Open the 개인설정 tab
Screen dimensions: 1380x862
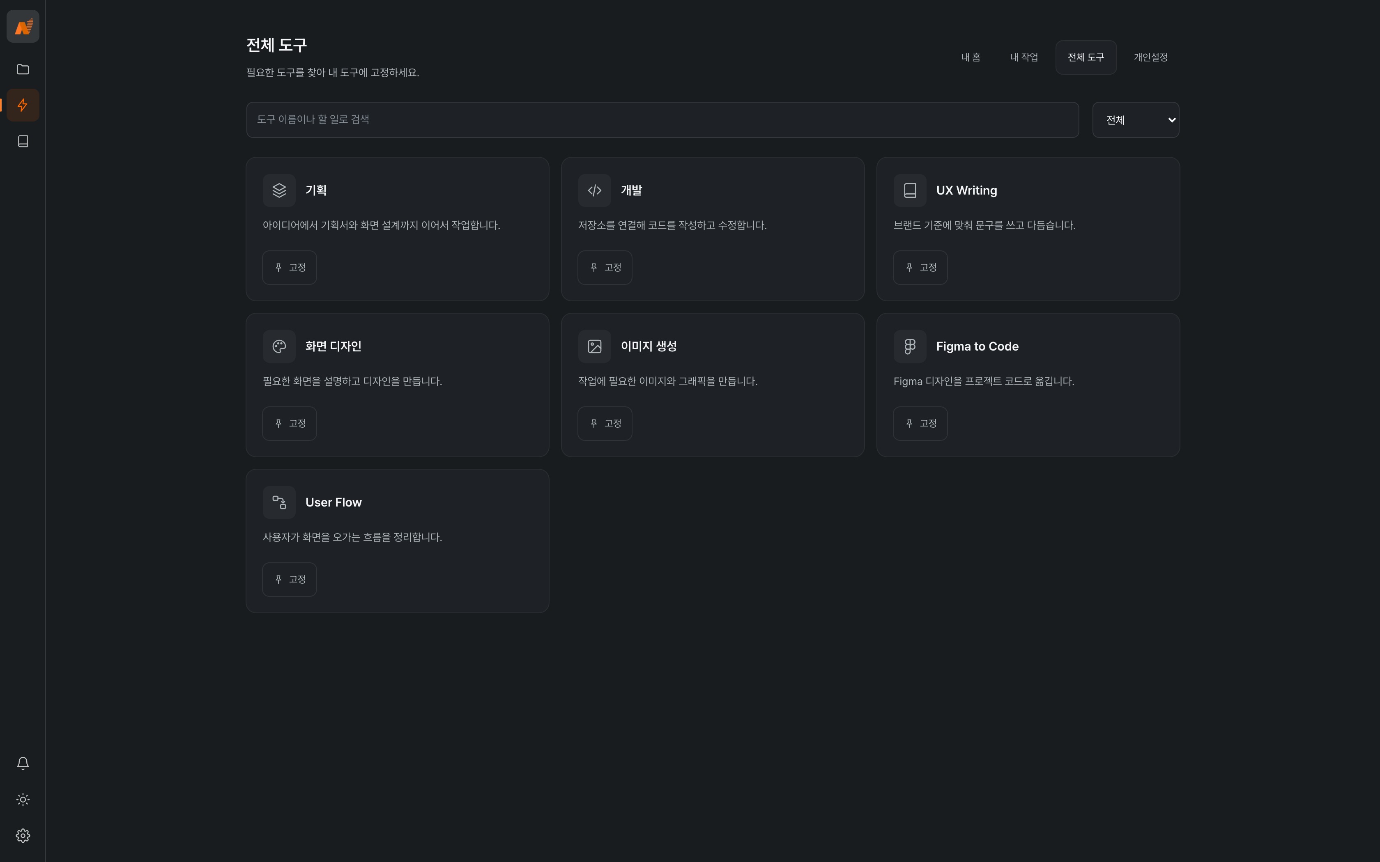(x=1150, y=57)
